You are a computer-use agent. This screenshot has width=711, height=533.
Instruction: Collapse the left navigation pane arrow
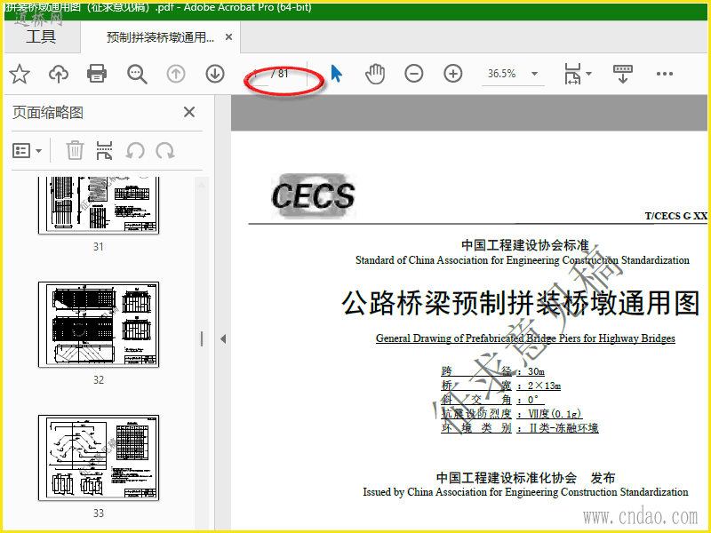pyautogui.click(x=223, y=338)
